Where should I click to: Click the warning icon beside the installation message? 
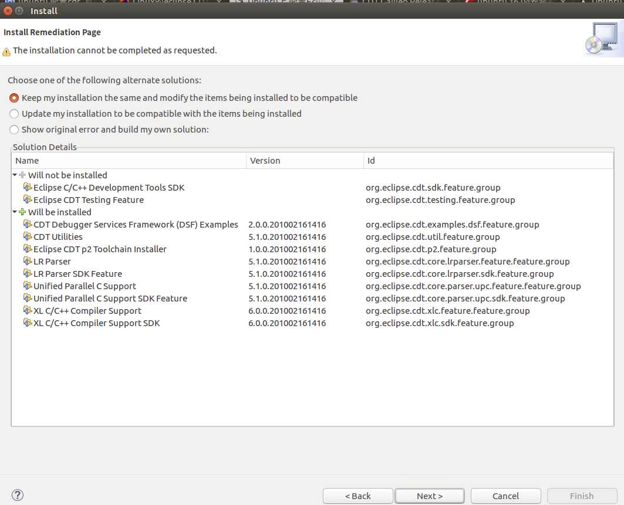point(6,52)
